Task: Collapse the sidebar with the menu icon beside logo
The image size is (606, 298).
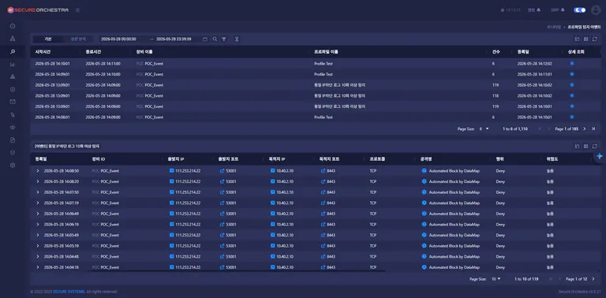Action: [x=77, y=10]
